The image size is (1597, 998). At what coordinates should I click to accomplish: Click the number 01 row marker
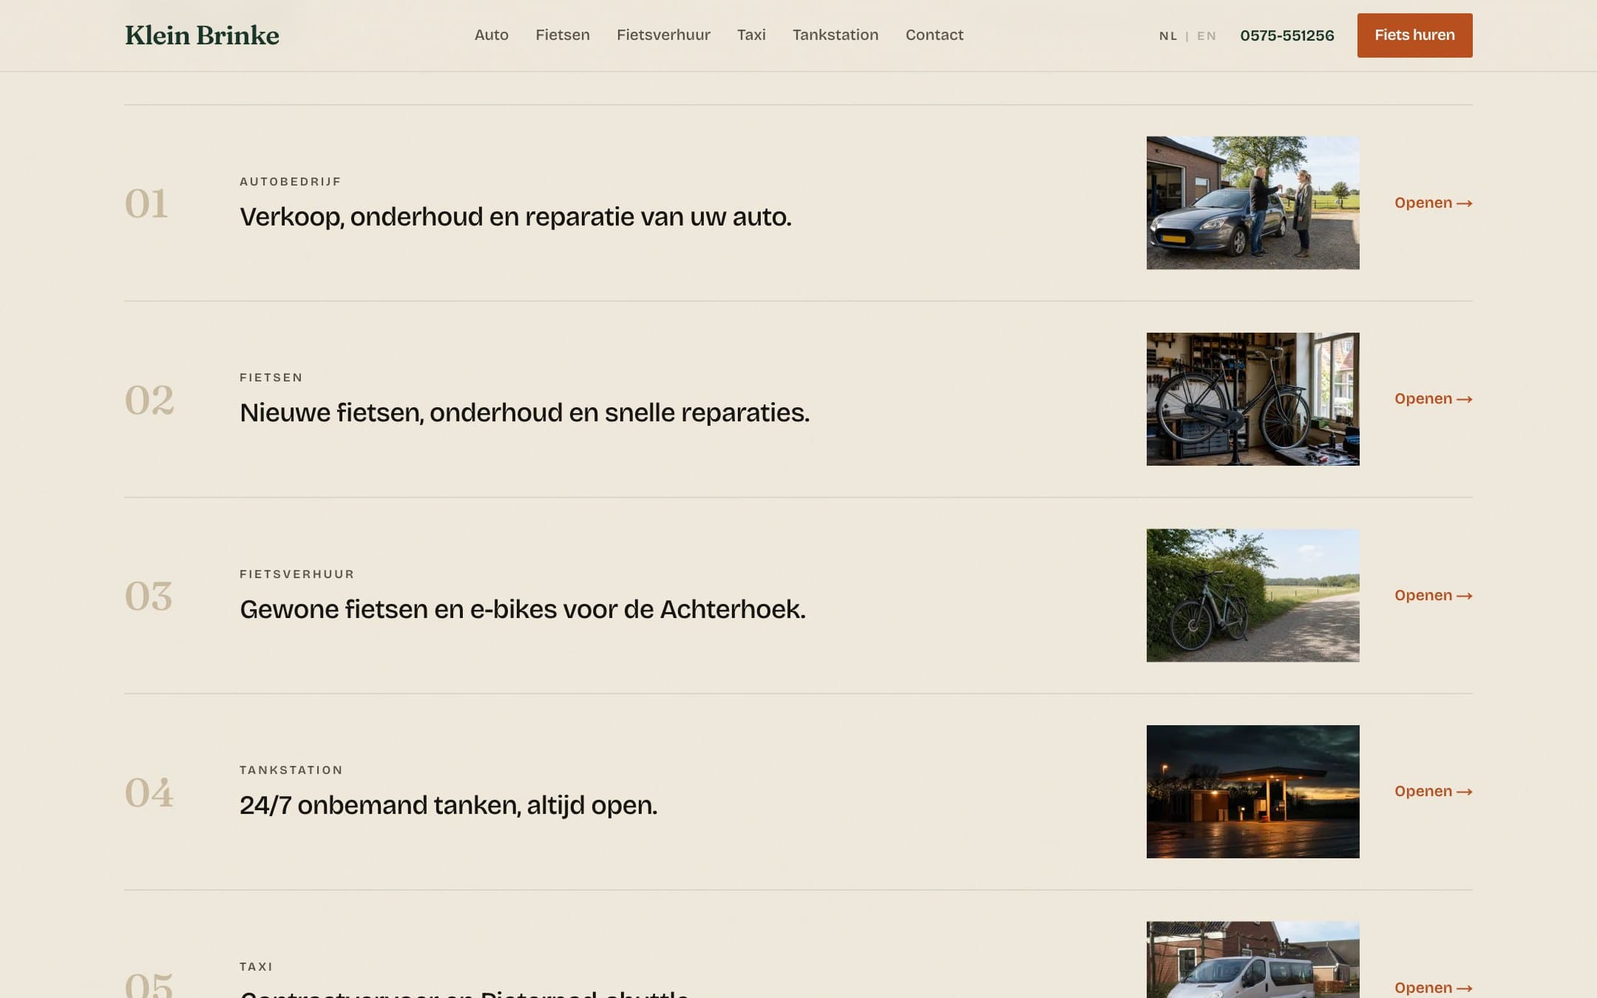coord(146,203)
